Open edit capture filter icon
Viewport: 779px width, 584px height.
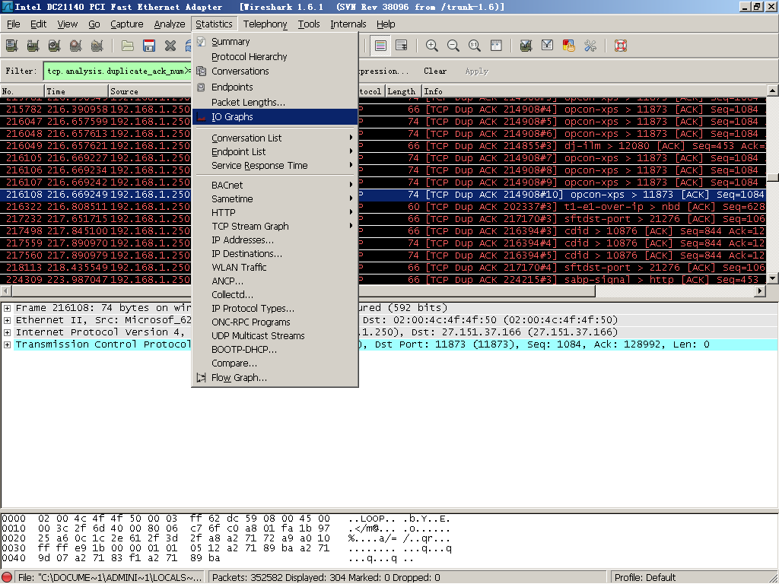(526, 46)
